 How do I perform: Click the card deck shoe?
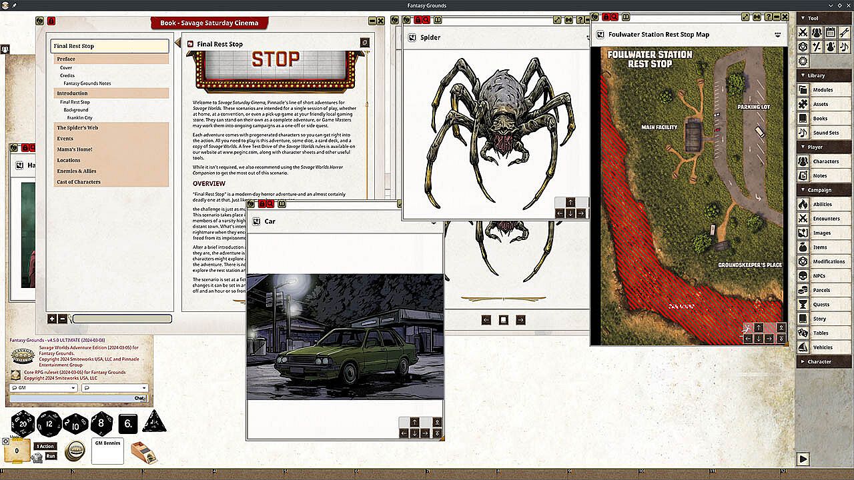pos(143,452)
